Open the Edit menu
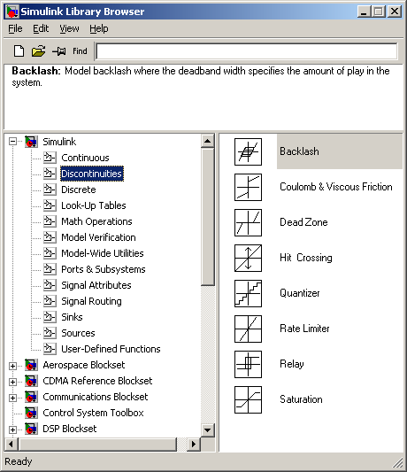This screenshot has height=472, width=407. 41,28
